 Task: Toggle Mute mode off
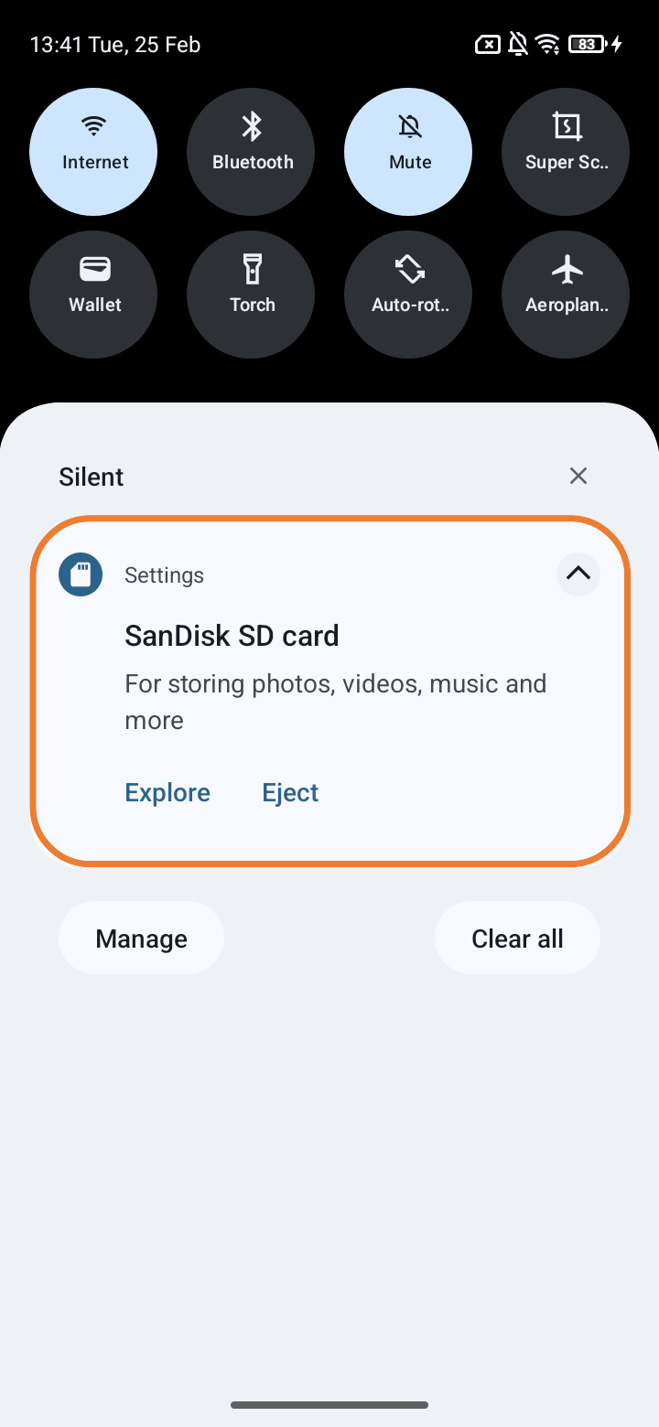[x=408, y=151]
